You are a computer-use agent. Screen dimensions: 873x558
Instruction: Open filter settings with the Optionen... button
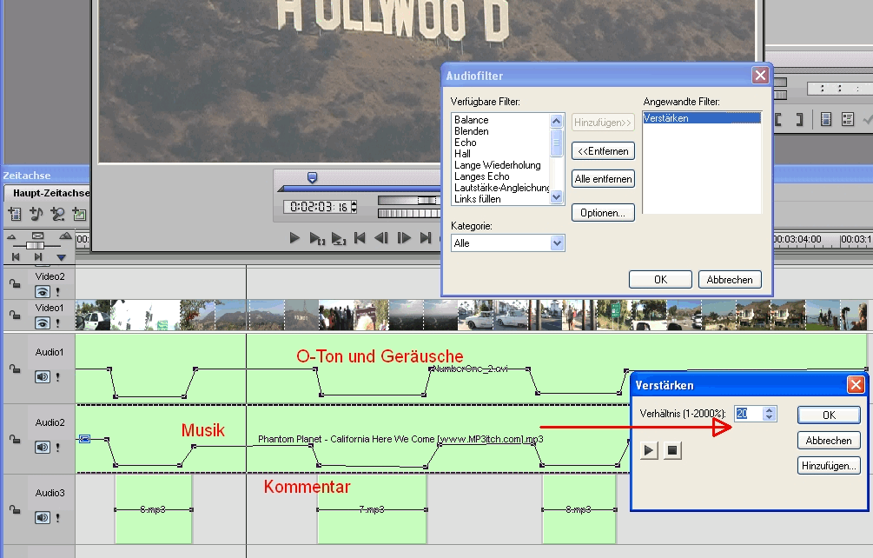click(x=603, y=213)
